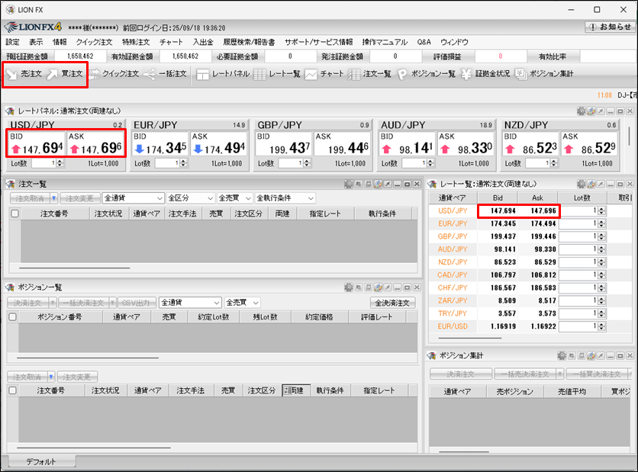The height and width of the screenshot is (472, 638).
Task: Toggle the header checkbox in the bottom order table
Action: 12,390
